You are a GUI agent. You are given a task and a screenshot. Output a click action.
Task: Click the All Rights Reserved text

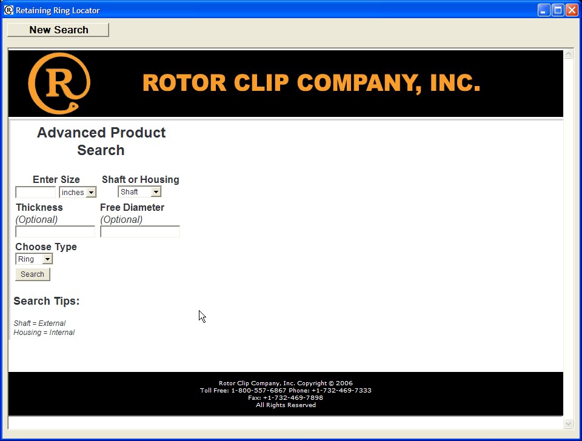pos(286,405)
